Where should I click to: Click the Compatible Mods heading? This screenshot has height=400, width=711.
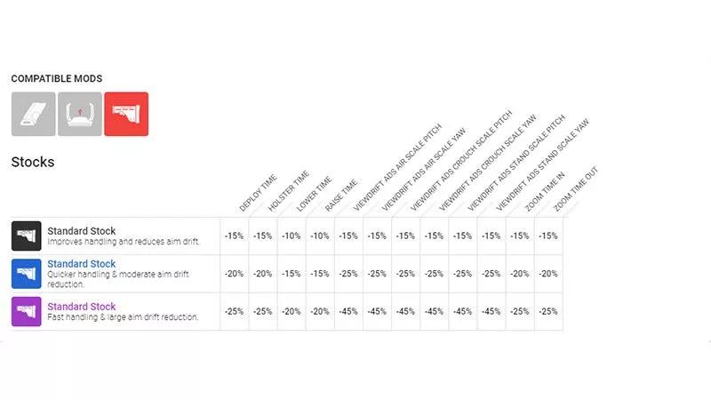click(x=56, y=79)
